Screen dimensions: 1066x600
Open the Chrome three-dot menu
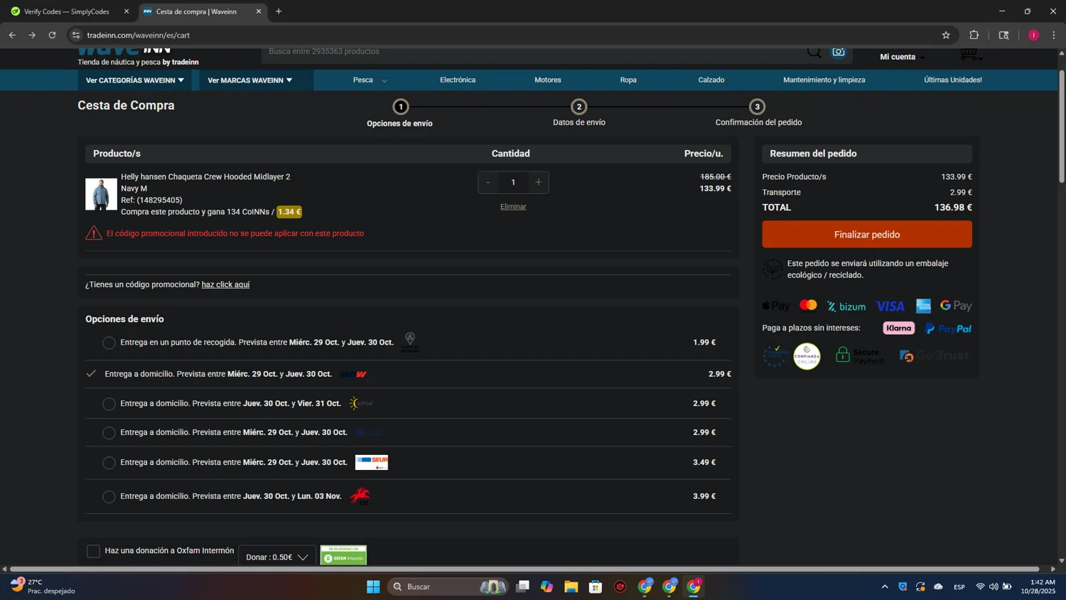point(1054,35)
